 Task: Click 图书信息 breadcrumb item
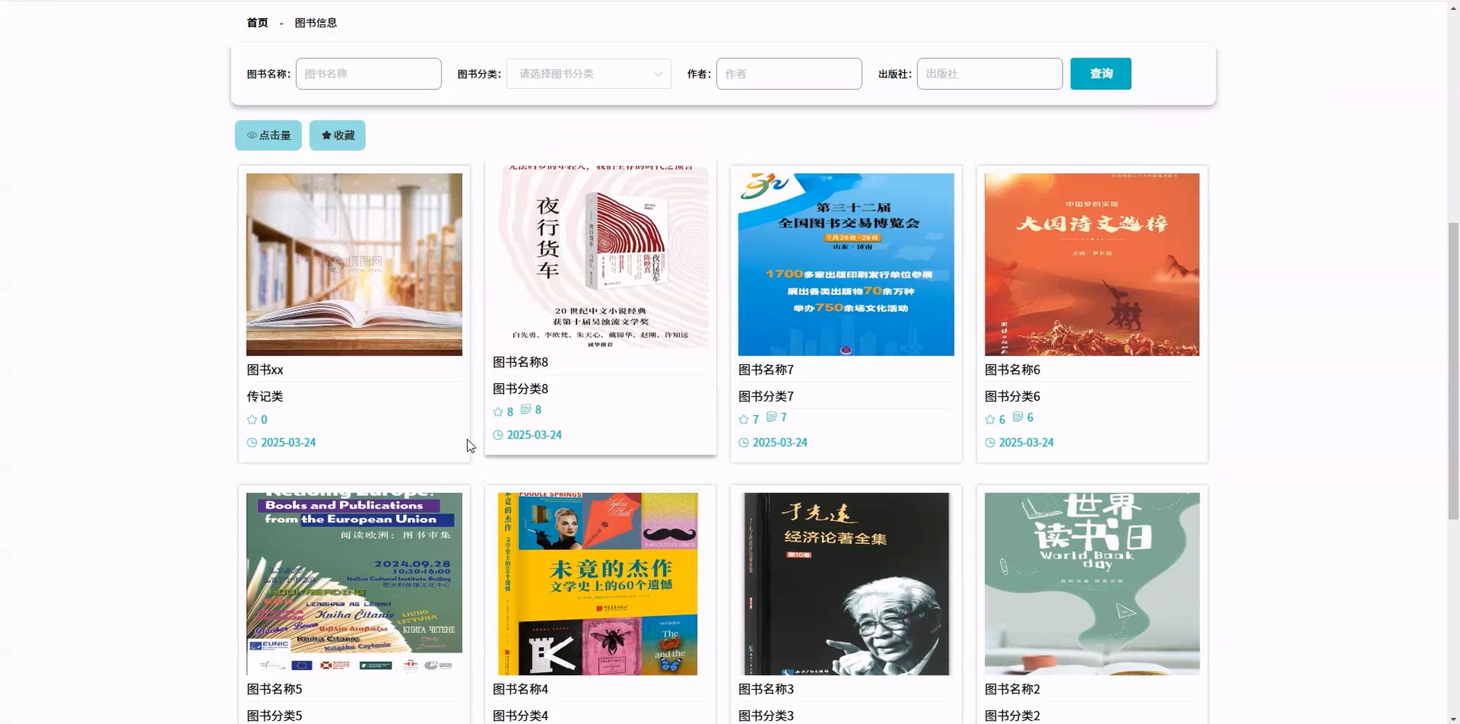[316, 23]
